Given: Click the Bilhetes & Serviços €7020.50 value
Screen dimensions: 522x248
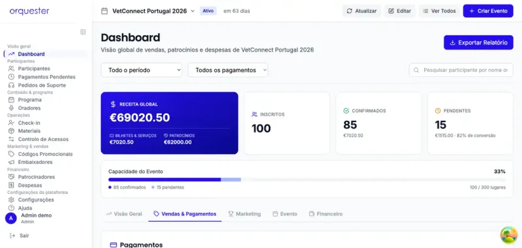Looking at the screenshot, I should (121, 142).
